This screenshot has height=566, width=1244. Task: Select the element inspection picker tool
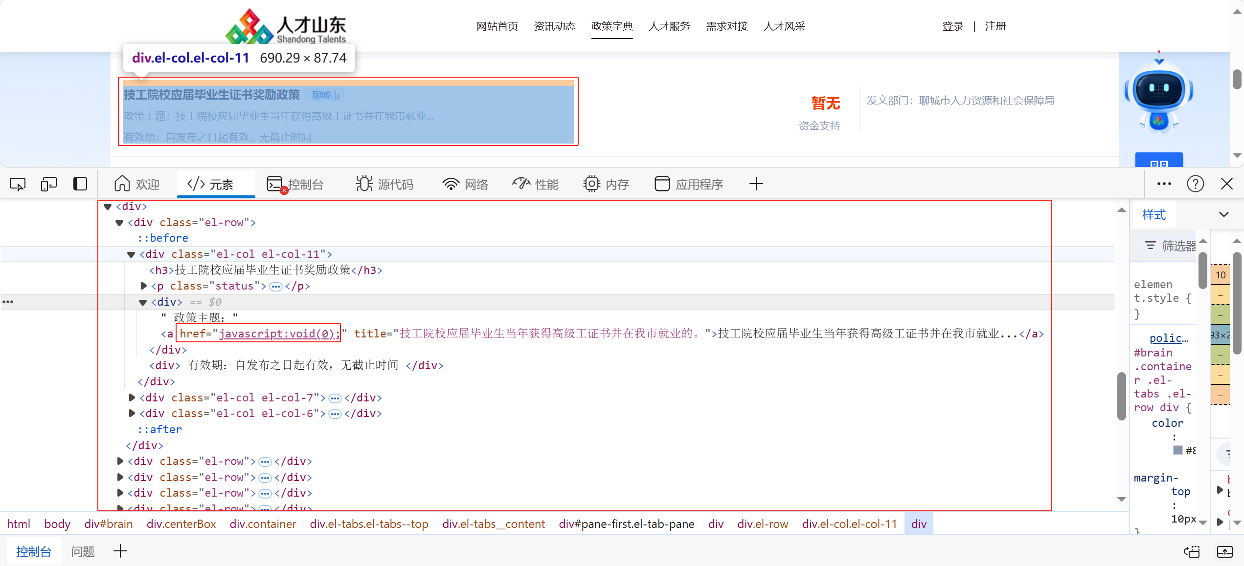tap(18, 184)
